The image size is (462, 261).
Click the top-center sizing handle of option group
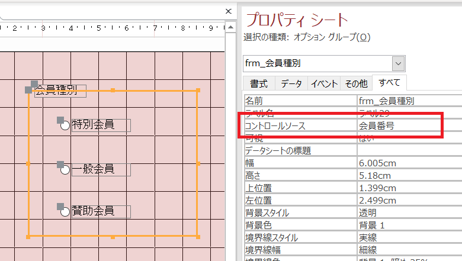pyautogui.click(x=113, y=91)
